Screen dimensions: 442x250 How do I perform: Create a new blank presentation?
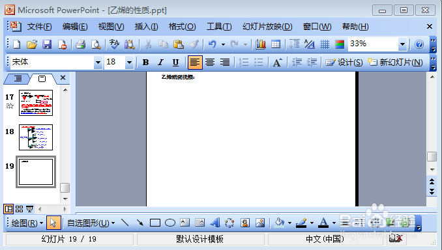coord(17,44)
